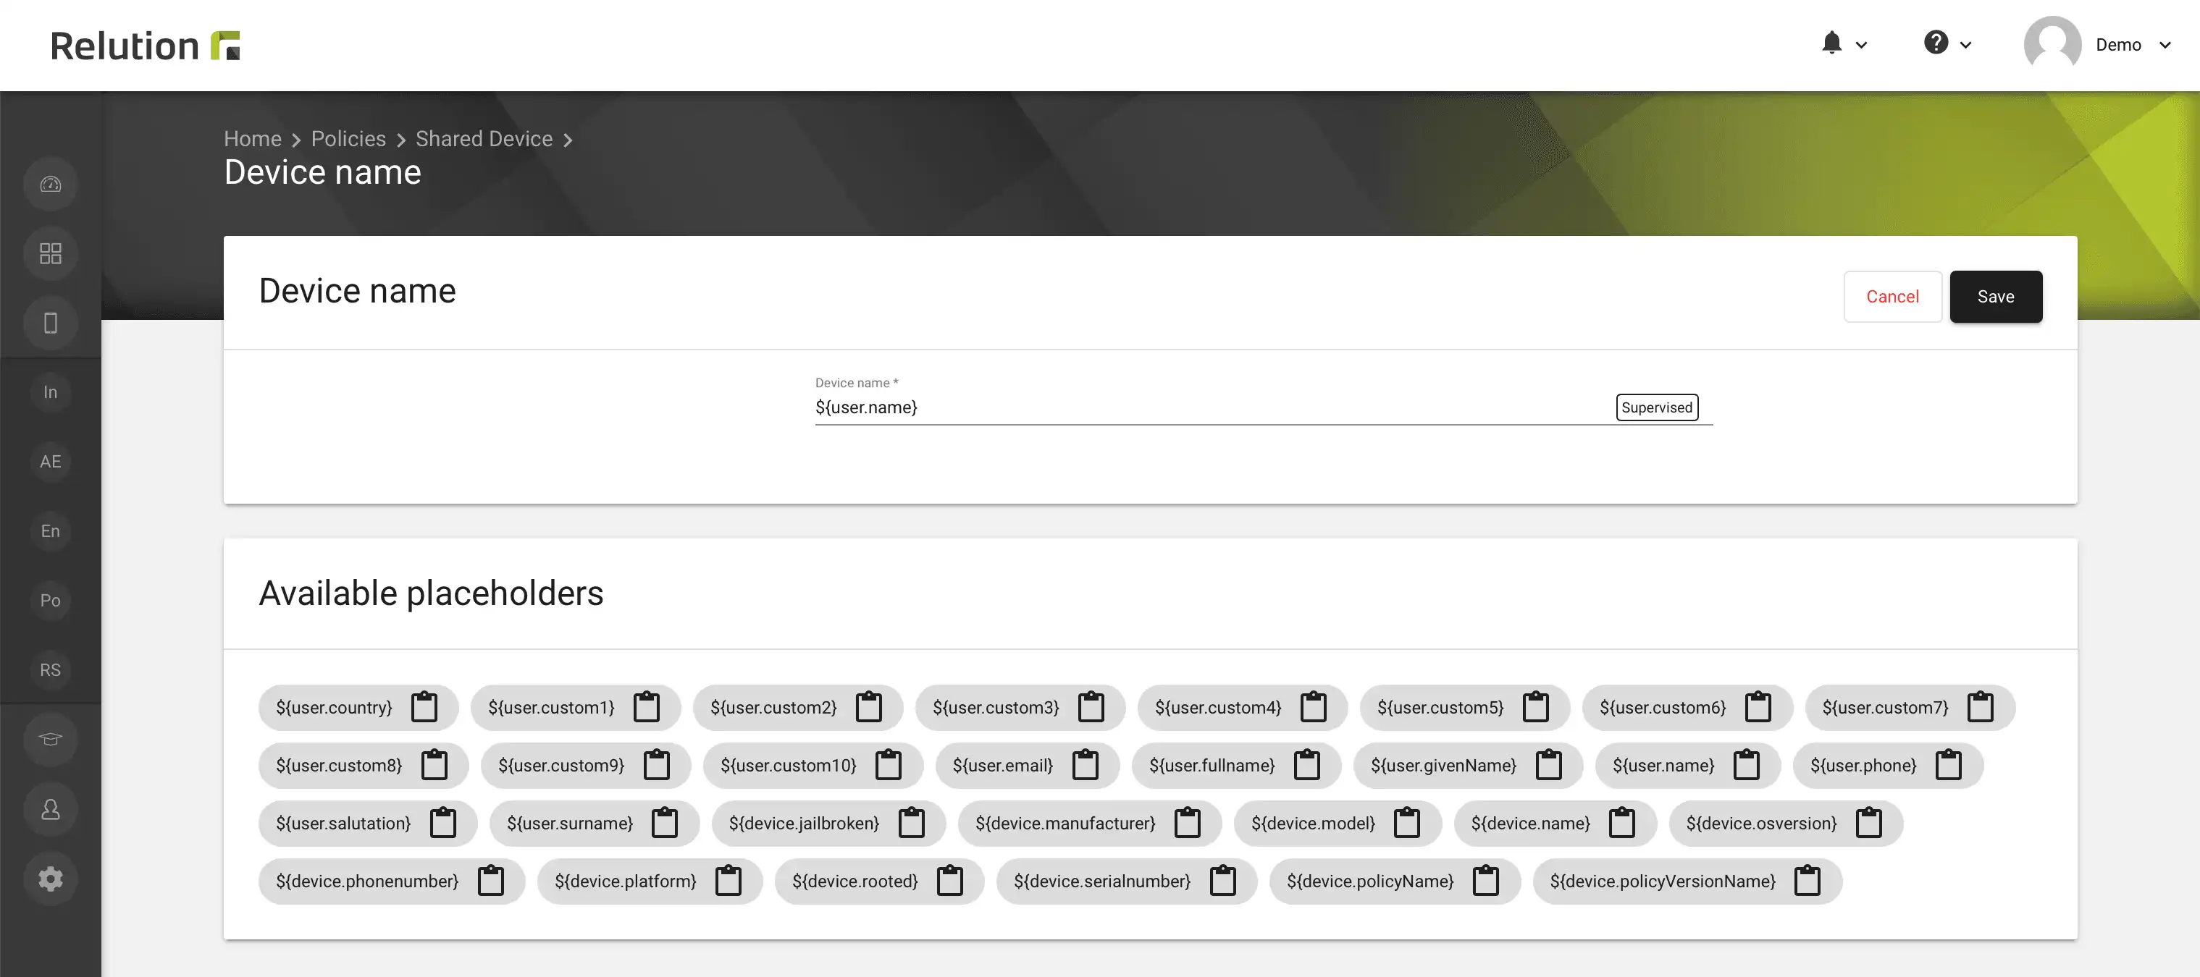Copy ${user.phone} placeholder to clipboard

point(1948,766)
